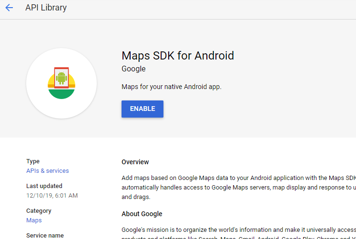Click the 'Maps for your native Android app' tagline

click(x=172, y=87)
